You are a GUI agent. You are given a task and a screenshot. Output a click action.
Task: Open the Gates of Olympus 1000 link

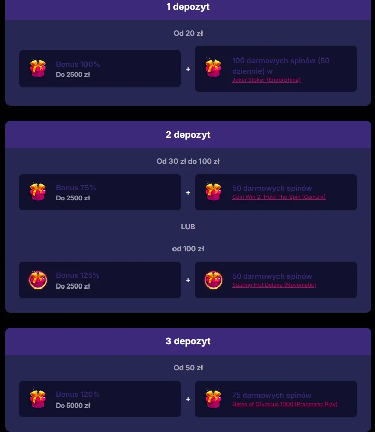[x=285, y=404]
